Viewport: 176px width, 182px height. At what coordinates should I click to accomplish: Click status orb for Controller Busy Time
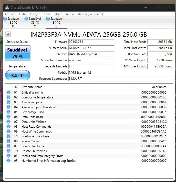[x=8, y=136]
